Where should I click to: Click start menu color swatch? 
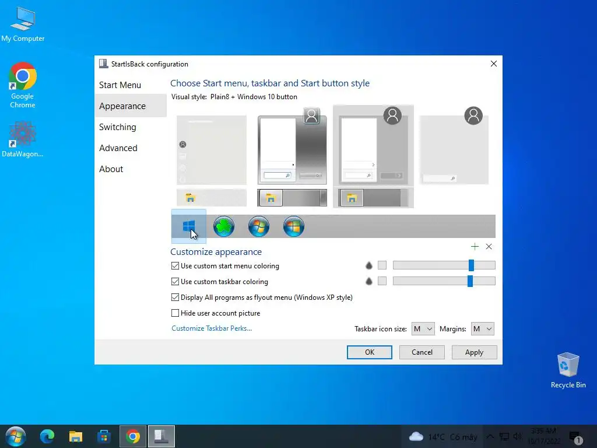(382, 265)
